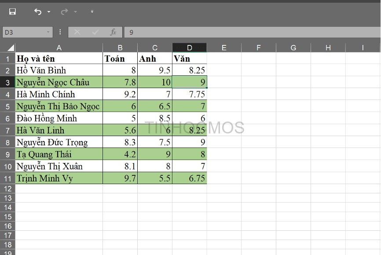Open the Name Box dropdown arrow
Viewport: 381px width, 255px height.
tap(48, 32)
